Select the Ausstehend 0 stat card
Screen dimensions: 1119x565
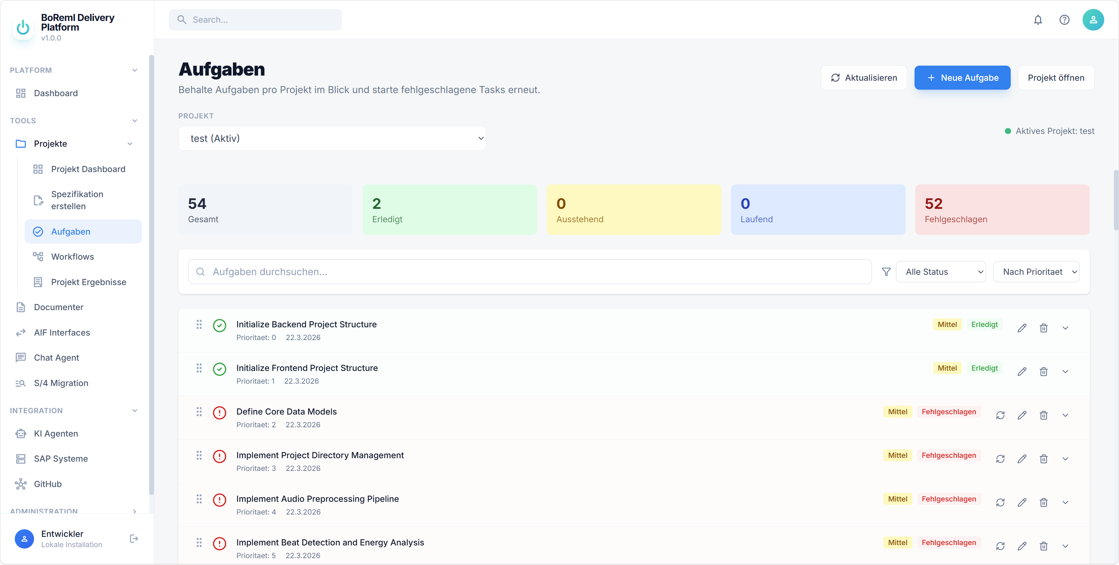[x=634, y=210]
